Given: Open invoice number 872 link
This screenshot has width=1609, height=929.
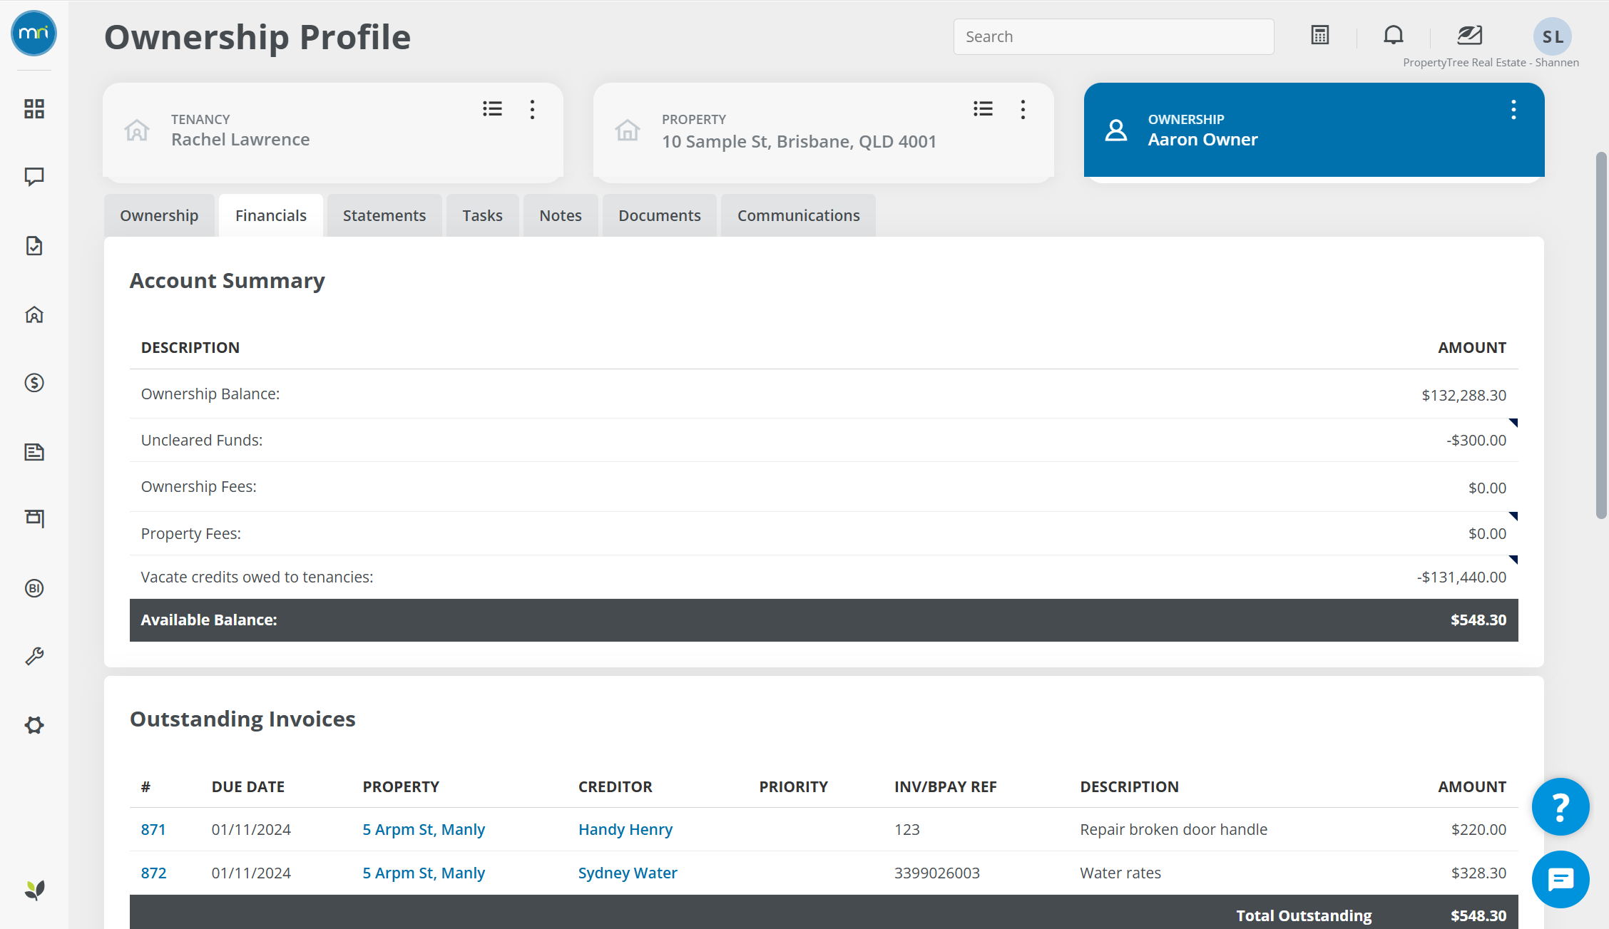Looking at the screenshot, I should [x=153, y=873].
